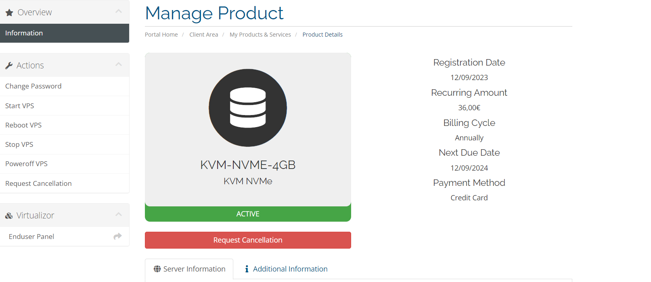The width and height of the screenshot is (651, 282).
Task: Click the Virtualizor cubes icon
Action: (9, 216)
